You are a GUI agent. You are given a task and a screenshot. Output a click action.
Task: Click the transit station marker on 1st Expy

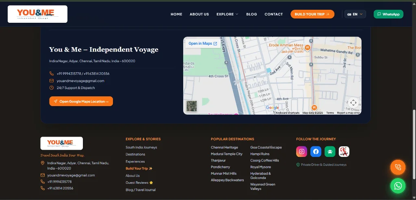click(226, 63)
